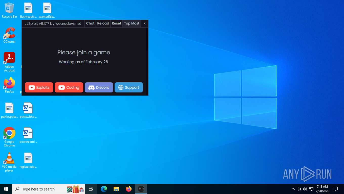The width and height of the screenshot is (344, 194).
Task: Select the VLC media player shortcut
Action: click(x=9, y=162)
